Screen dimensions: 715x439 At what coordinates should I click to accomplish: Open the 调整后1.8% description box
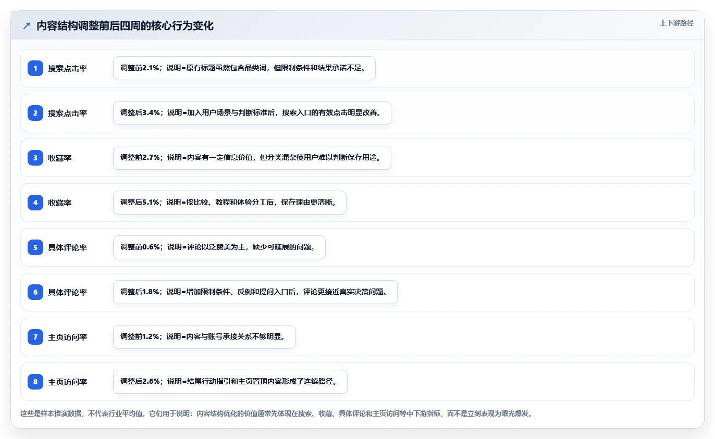[x=255, y=292]
